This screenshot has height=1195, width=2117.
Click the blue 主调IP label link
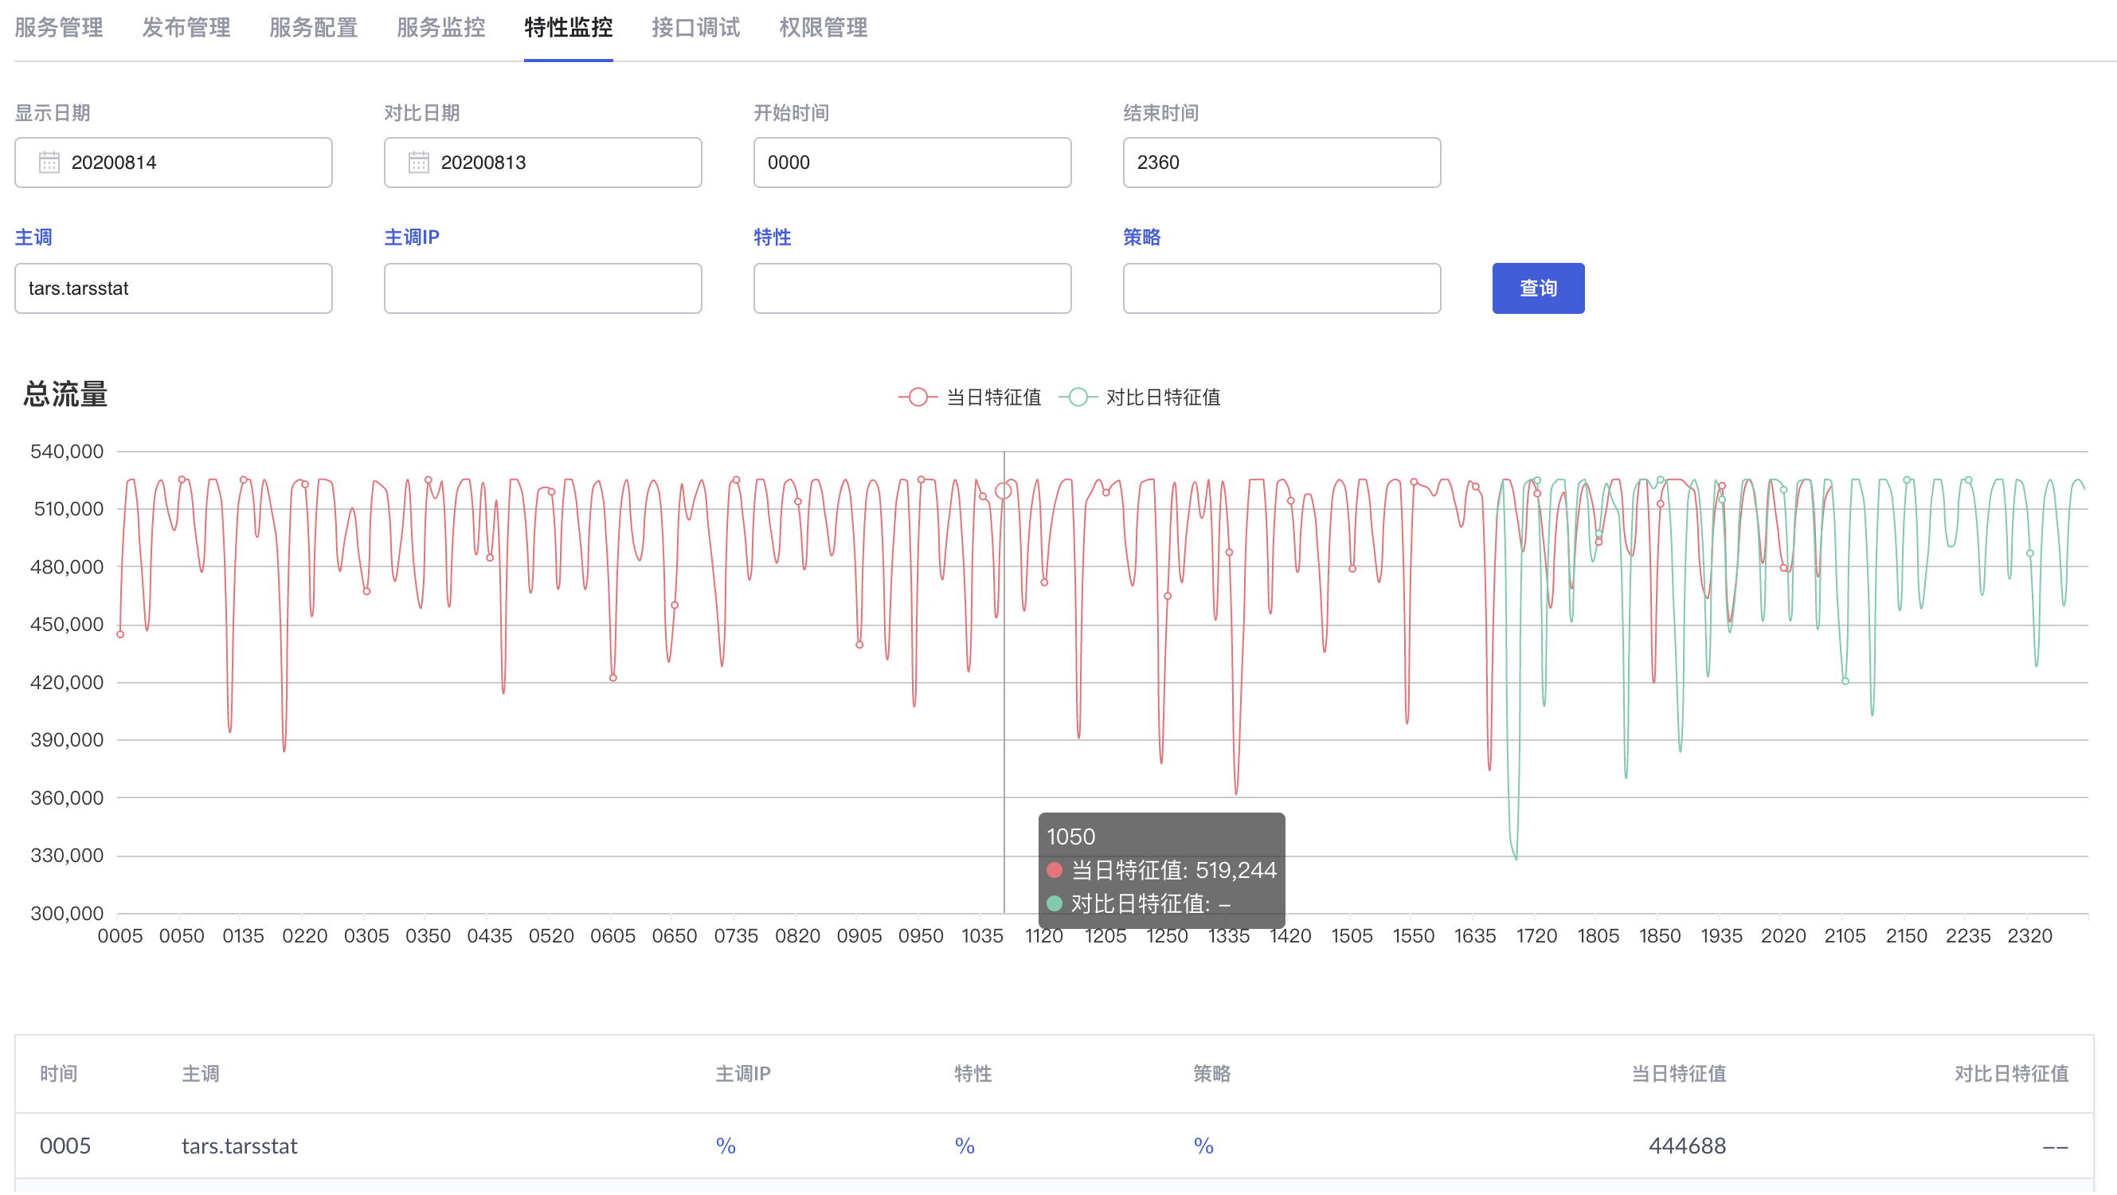click(412, 237)
